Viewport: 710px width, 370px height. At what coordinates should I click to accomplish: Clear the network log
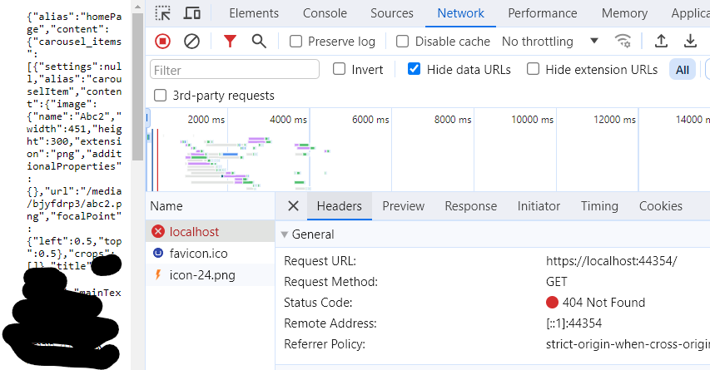(x=191, y=42)
